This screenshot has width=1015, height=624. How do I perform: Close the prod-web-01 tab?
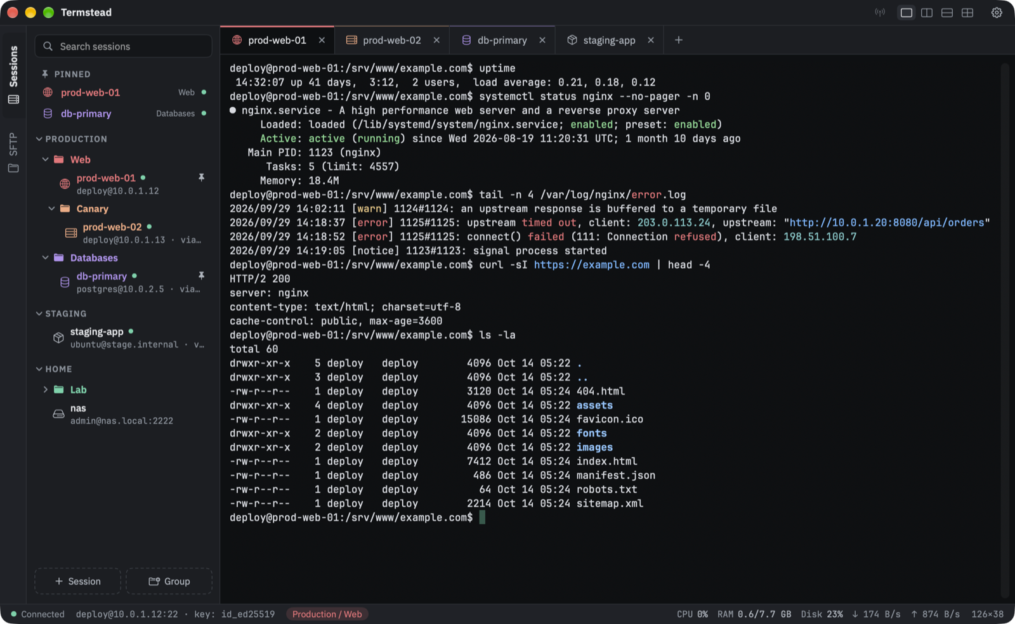[322, 40]
